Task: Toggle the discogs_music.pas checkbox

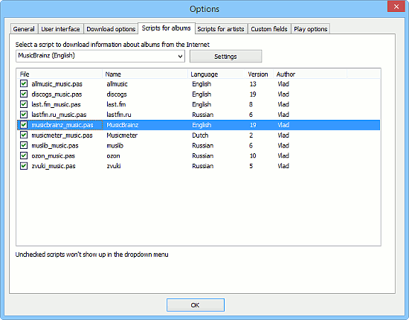Action: tap(24, 94)
